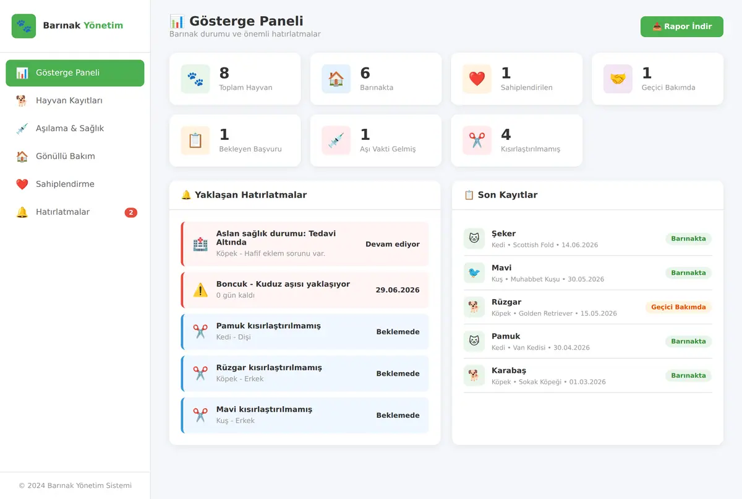Screen dimensions: 742x499
Task: Click 'Rüzgar kısırlaştırılmamış' reminder text
Action: pyautogui.click(x=269, y=368)
